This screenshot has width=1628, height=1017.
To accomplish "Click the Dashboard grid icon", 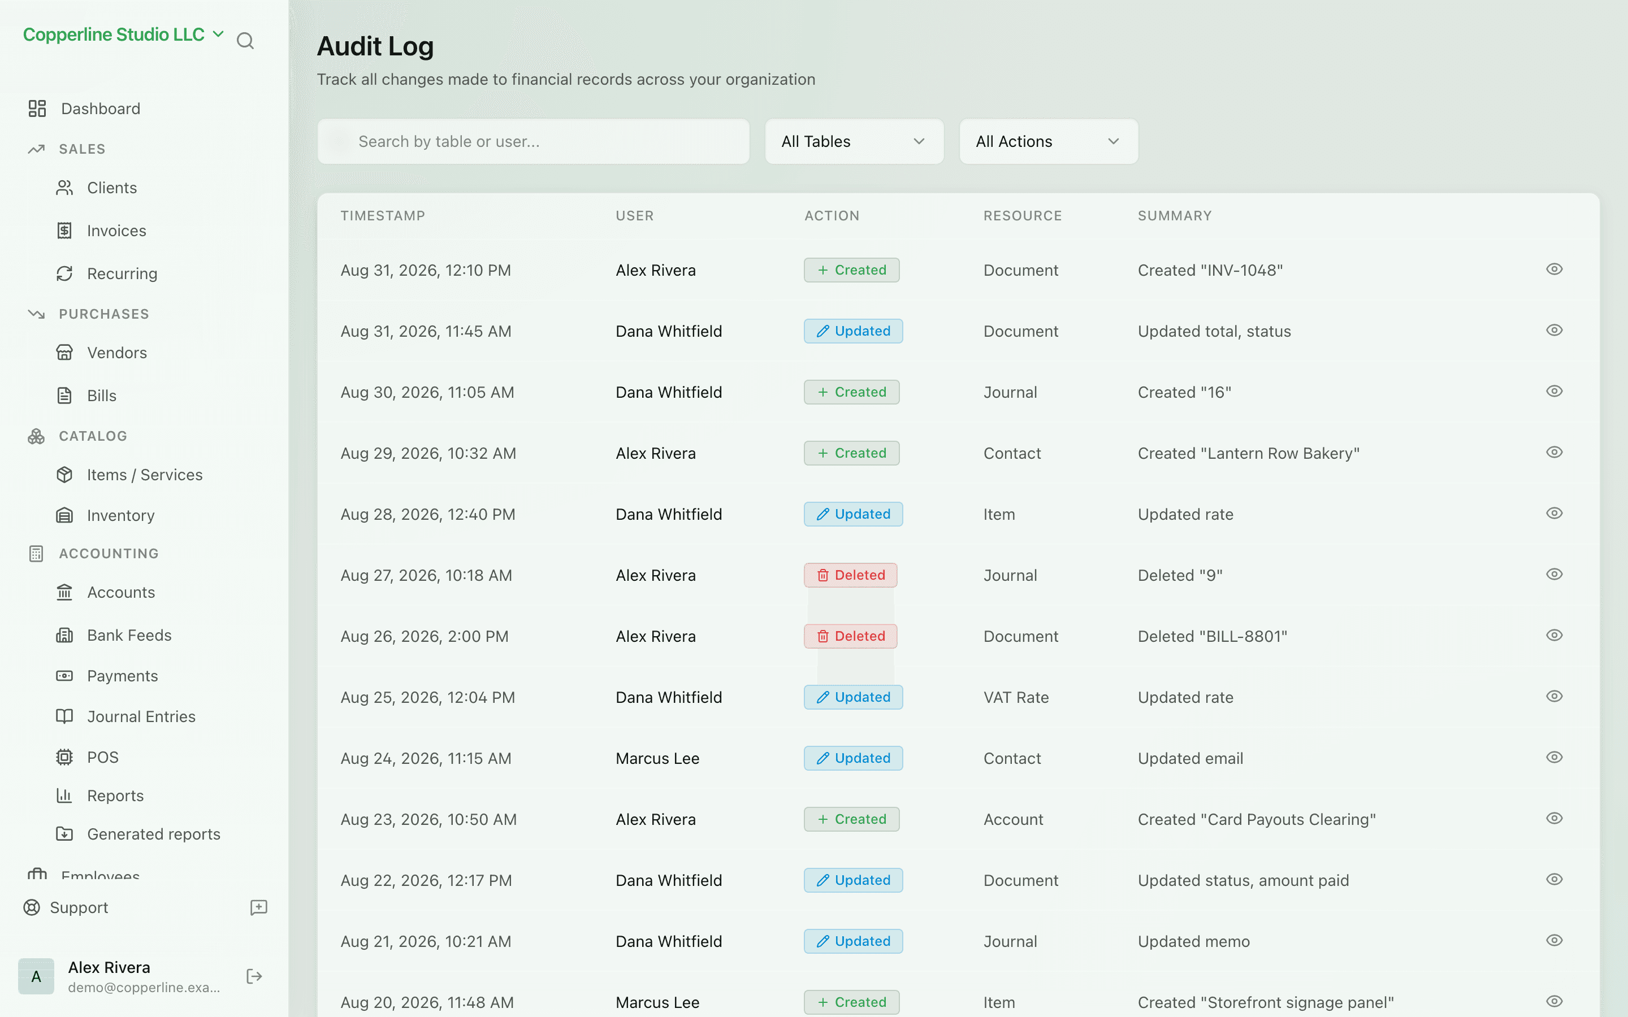I will coord(37,108).
